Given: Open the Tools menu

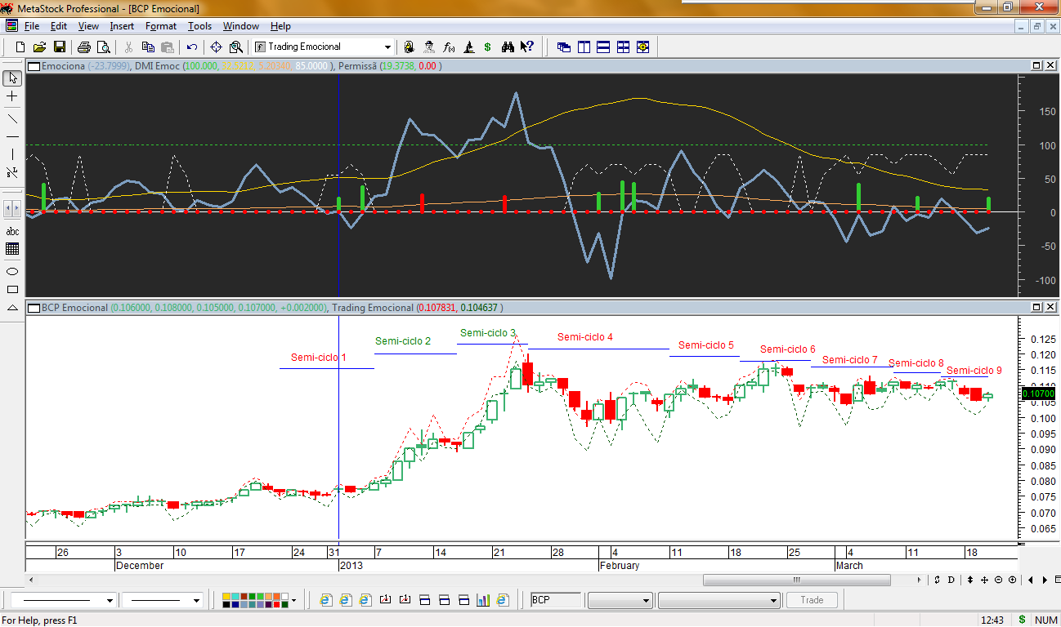Looking at the screenshot, I should click(x=199, y=26).
